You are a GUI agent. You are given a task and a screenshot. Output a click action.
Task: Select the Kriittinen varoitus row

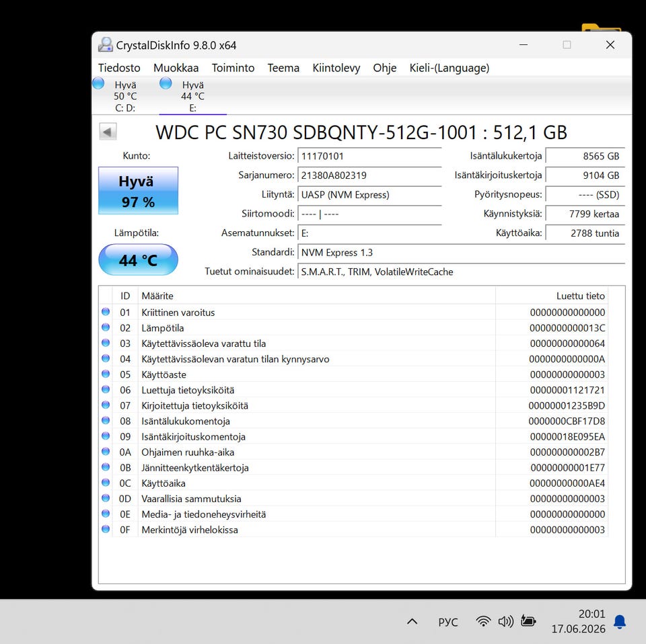click(354, 313)
